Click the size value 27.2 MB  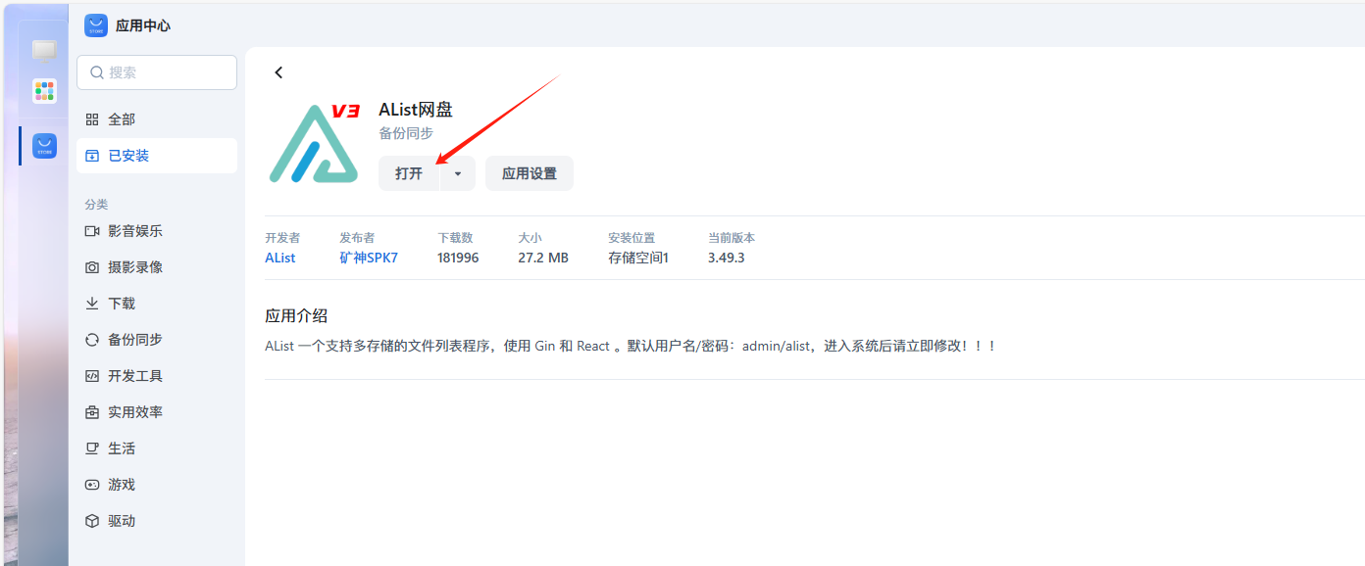(543, 258)
